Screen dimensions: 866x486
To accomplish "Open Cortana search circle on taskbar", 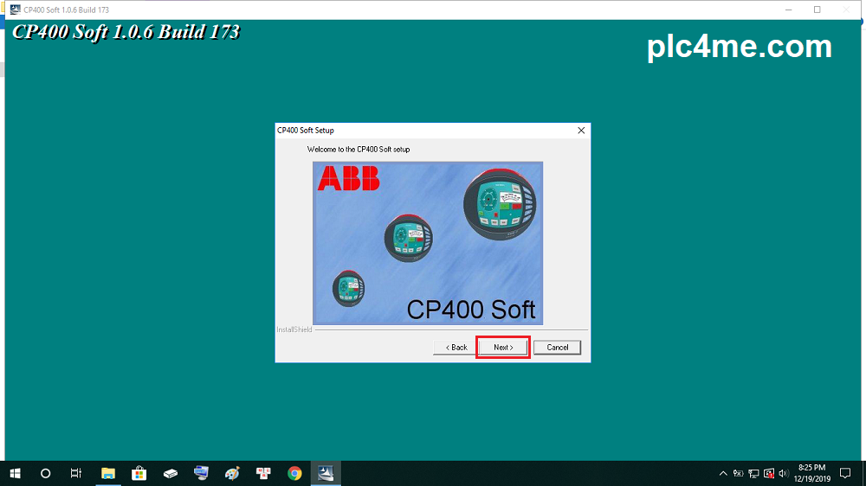I will [x=46, y=473].
